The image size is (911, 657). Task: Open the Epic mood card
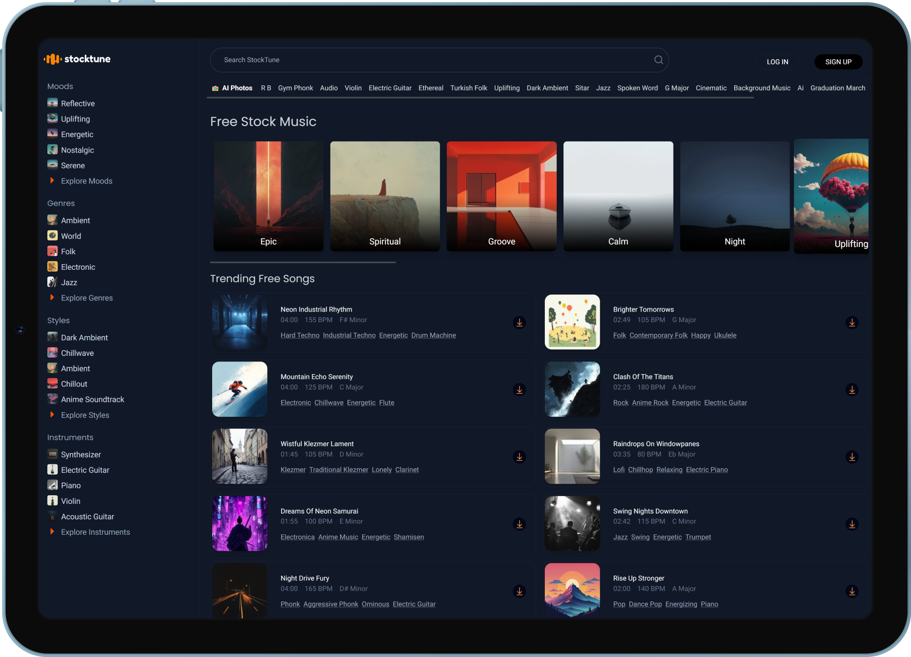[x=268, y=196]
